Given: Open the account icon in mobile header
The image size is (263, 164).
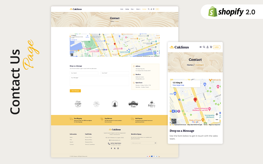Looking at the screenshot, I should [208, 47].
